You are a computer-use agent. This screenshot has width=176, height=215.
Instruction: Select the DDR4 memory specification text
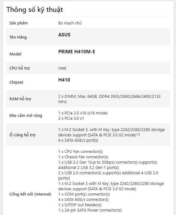109,99
